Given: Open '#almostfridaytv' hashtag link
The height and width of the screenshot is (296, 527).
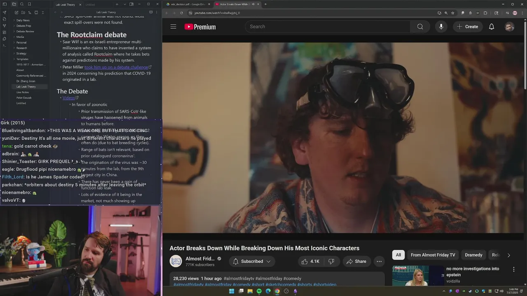Looking at the screenshot, I should [x=239, y=278].
